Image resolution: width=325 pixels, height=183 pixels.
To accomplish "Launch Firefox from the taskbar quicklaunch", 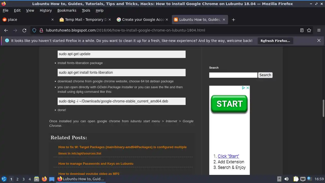I will click(x=44, y=179).
